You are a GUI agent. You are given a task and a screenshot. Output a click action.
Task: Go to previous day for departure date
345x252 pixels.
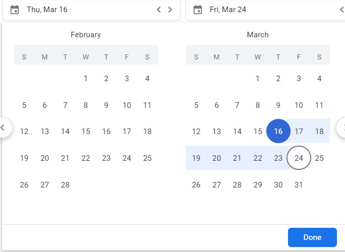point(159,10)
